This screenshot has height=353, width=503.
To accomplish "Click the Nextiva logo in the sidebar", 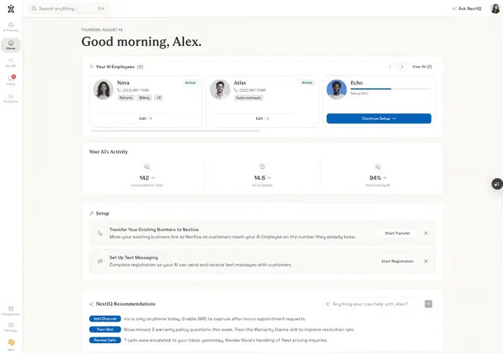I will pos(11,9).
